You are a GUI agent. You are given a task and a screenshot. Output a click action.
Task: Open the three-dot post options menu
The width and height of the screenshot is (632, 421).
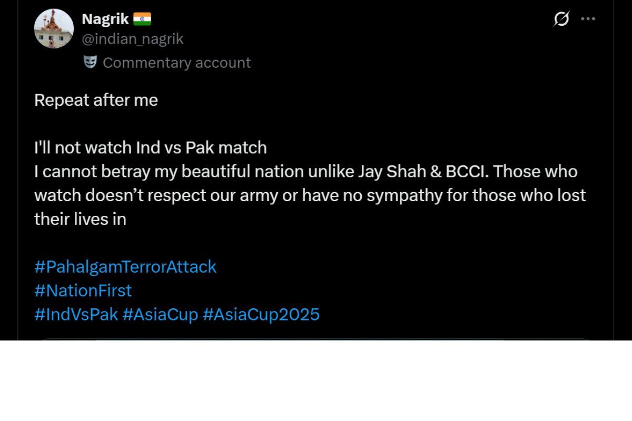pos(588,18)
